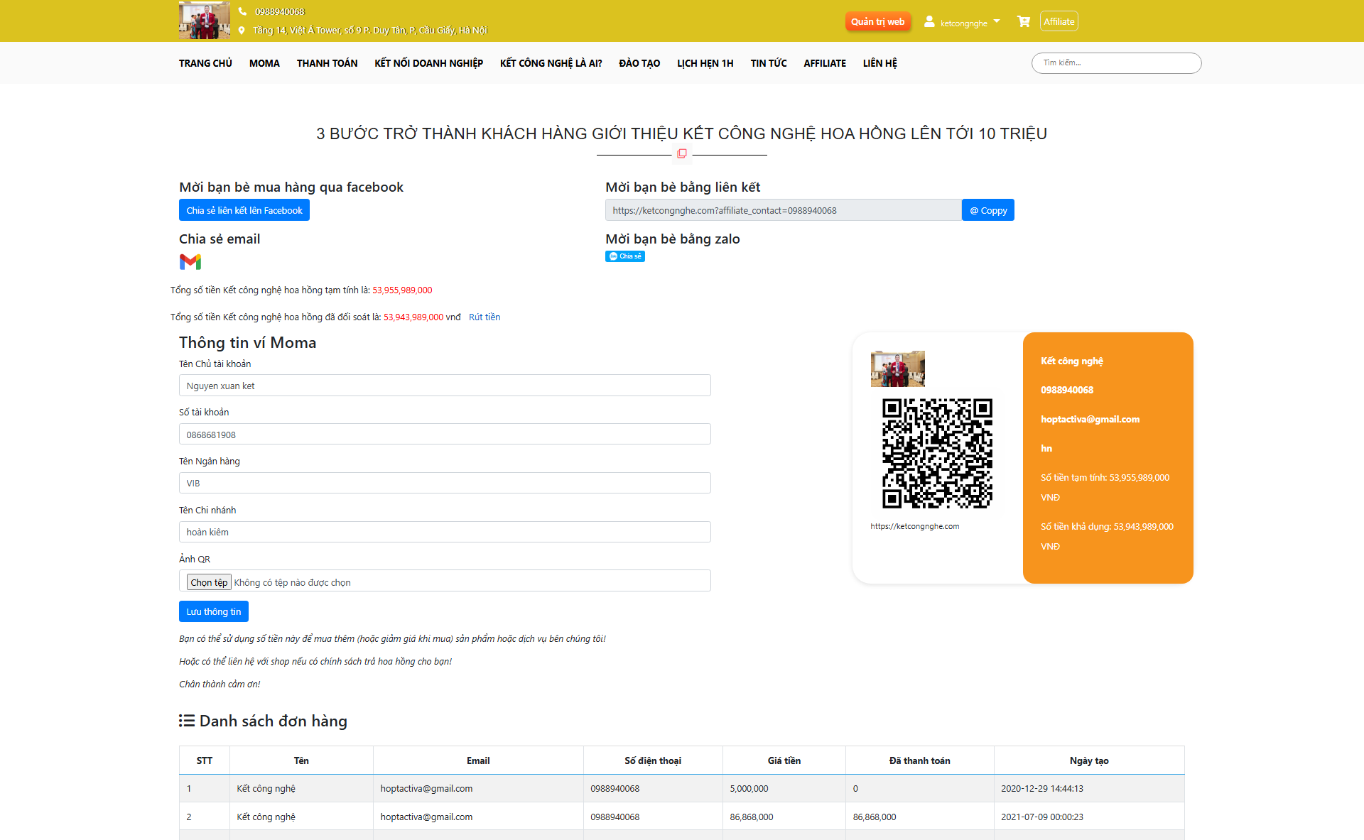The height and width of the screenshot is (840, 1364).
Task: Expand the ketcongnghe account dropdown arrow
Action: tap(997, 21)
